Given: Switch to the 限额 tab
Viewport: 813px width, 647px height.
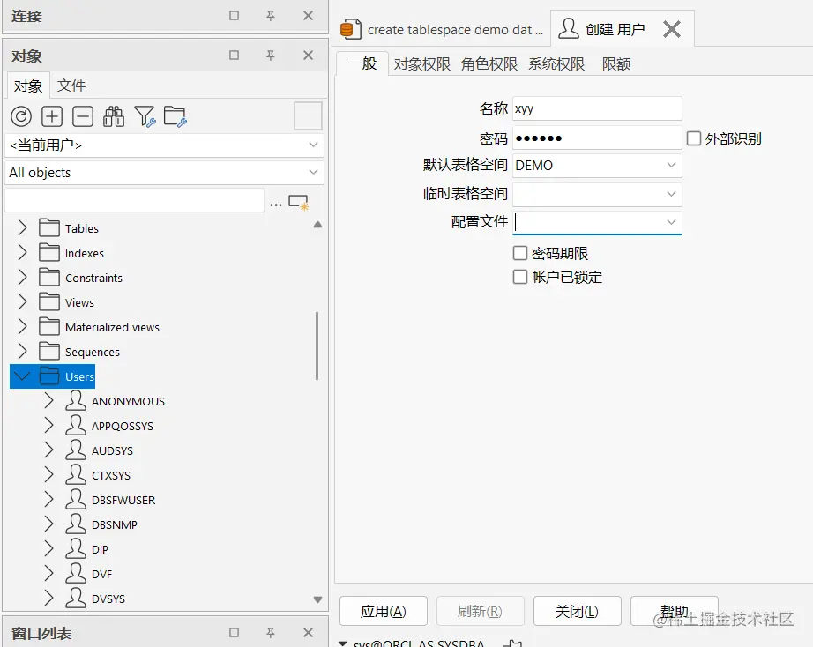Looking at the screenshot, I should tap(616, 63).
